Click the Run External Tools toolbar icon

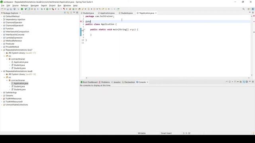[x=53, y=9]
